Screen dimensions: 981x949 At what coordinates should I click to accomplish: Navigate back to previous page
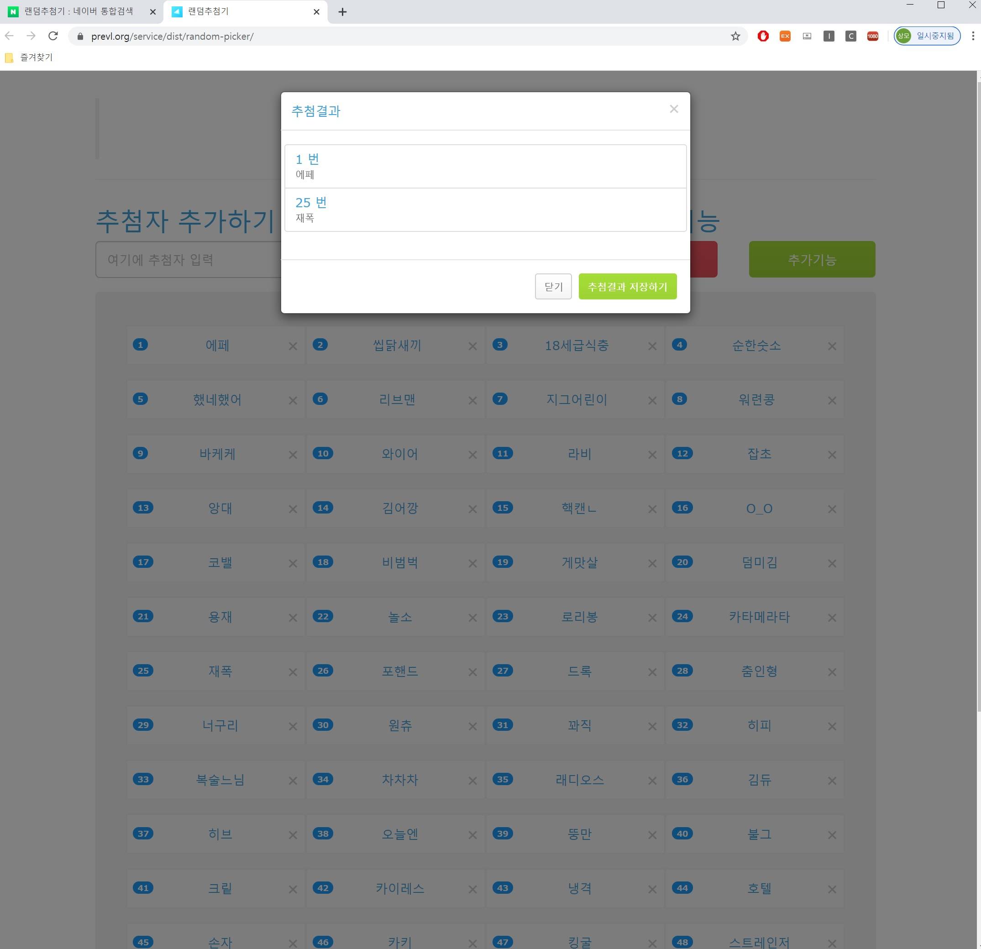(x=9, y=36)
